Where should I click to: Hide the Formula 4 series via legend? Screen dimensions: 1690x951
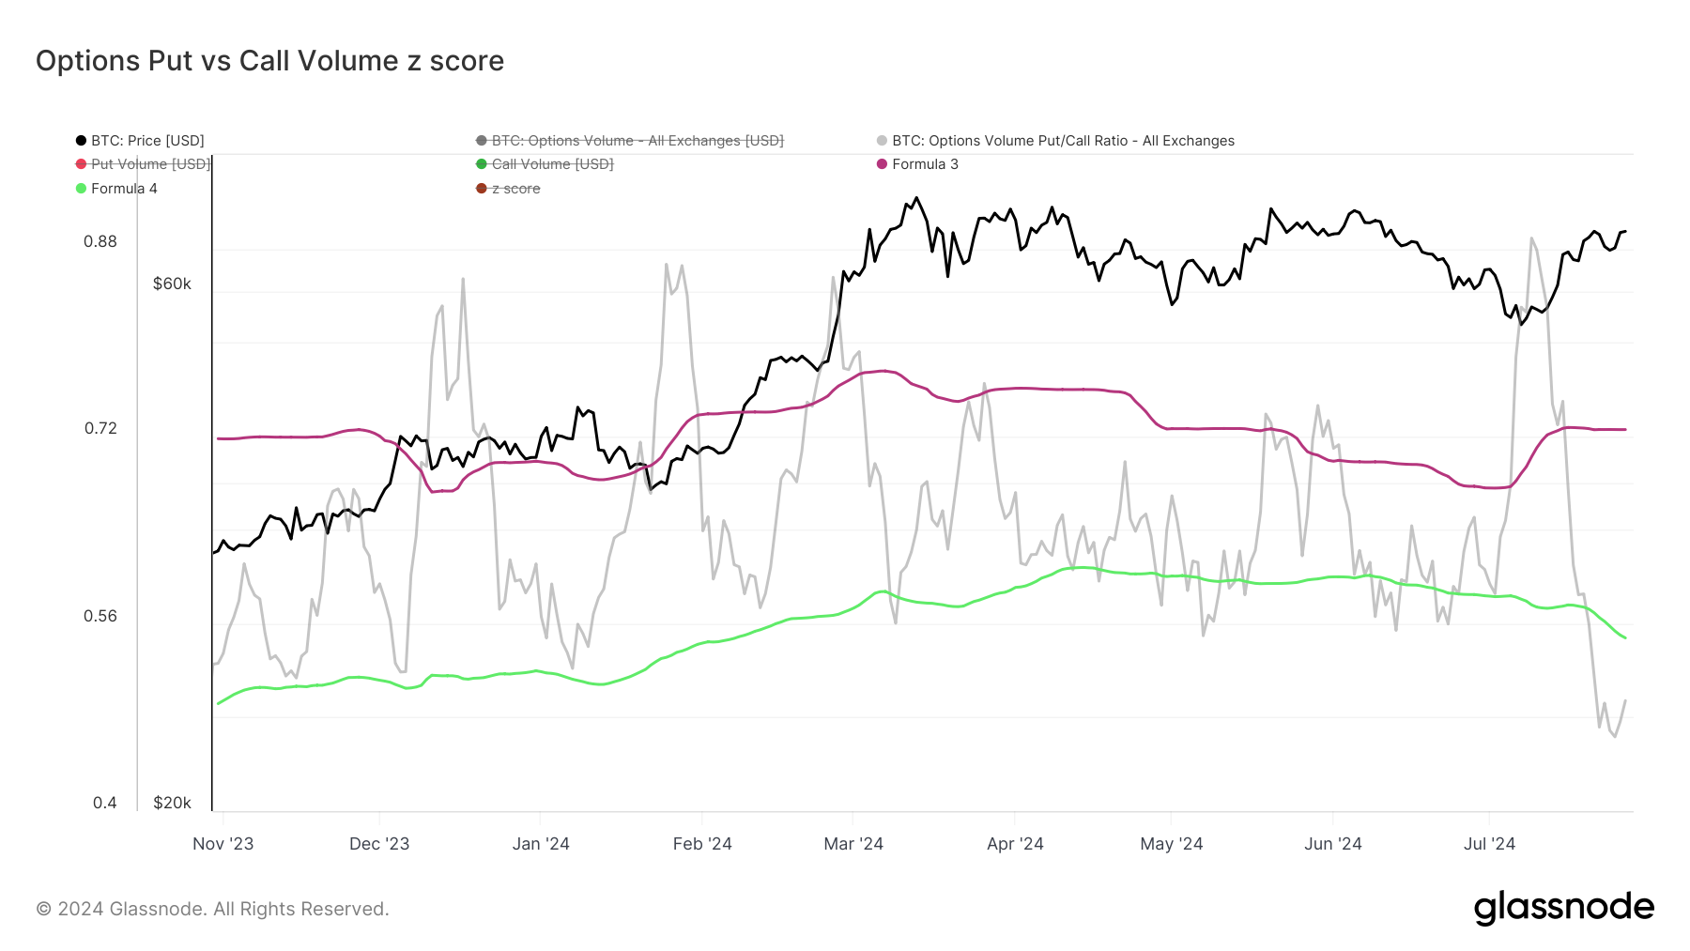pyautogui.click(x=116, y=189)
